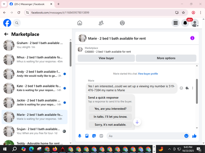Open the Friends icon in top navigation
The height and width of the screenshot is (153, 205).
pyautogui.click(x=101, y=23)
